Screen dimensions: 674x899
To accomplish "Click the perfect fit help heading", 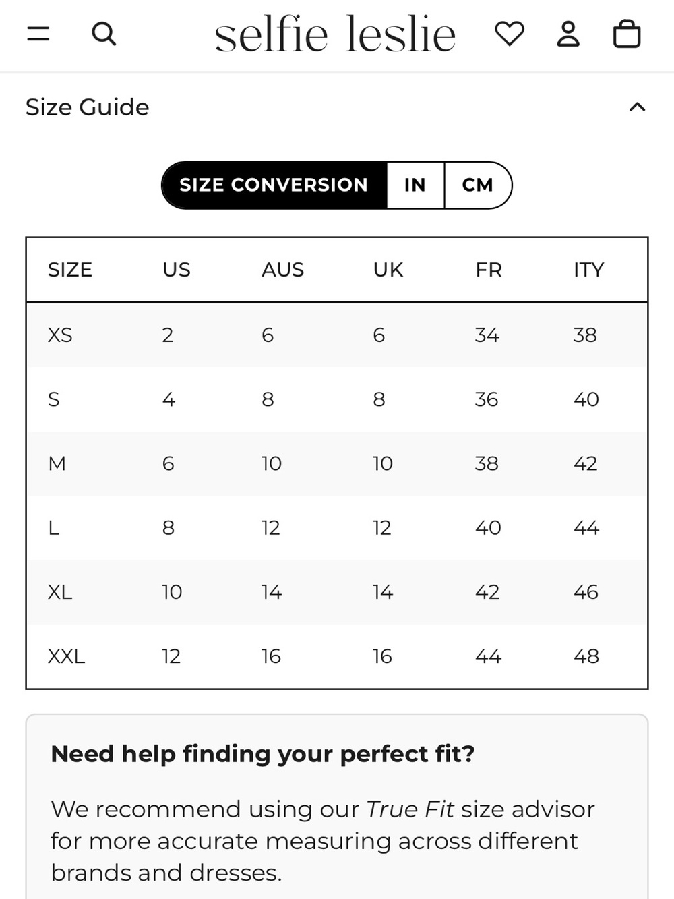I will pyautogui.click(x=263, y=753).
